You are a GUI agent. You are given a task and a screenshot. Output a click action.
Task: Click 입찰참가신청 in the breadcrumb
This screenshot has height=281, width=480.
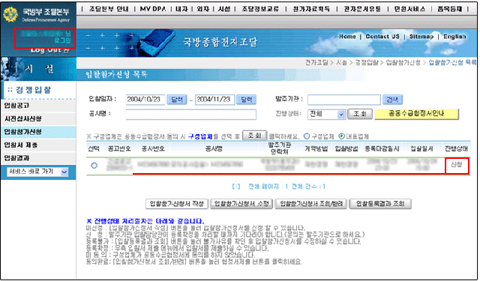403,63
